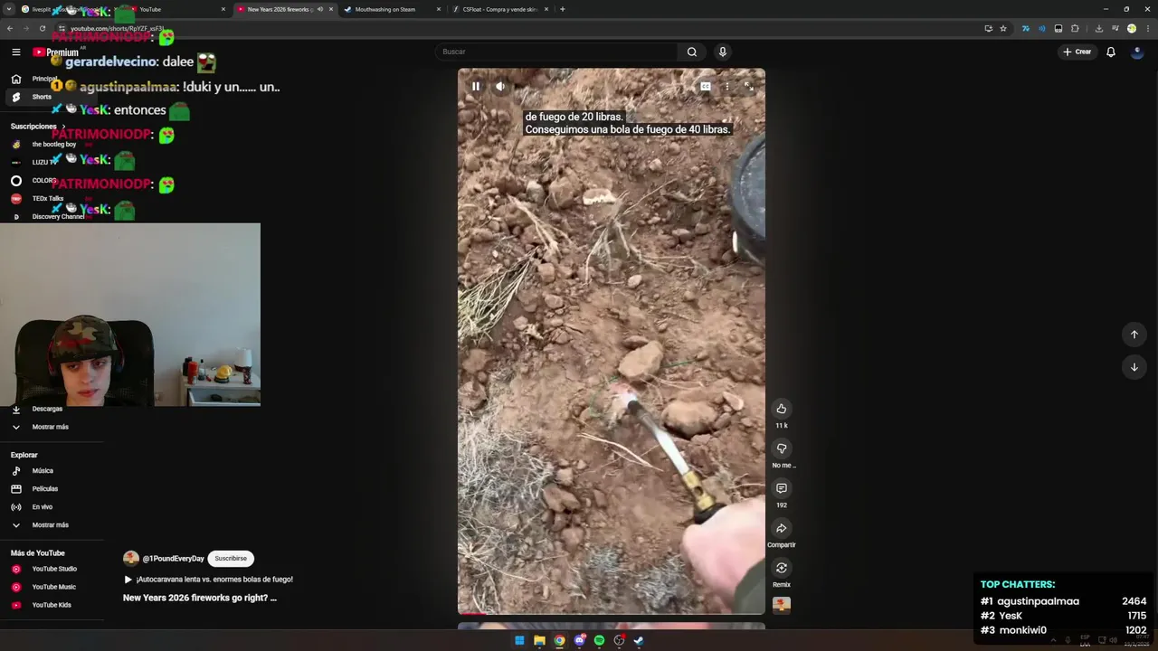This screenshot has height=651, width=1158.
Task: Reload the current page
Action: [x=42, y=28]
